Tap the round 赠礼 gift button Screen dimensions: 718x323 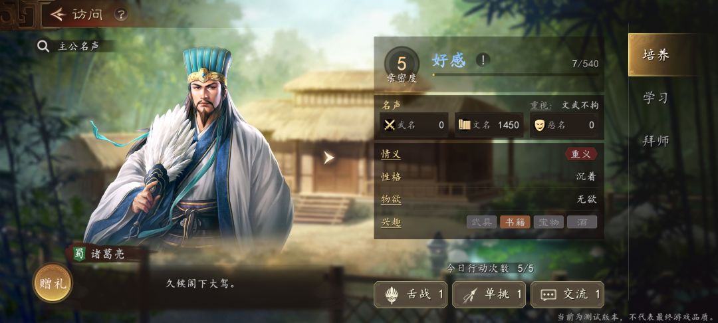pos(53,282)
